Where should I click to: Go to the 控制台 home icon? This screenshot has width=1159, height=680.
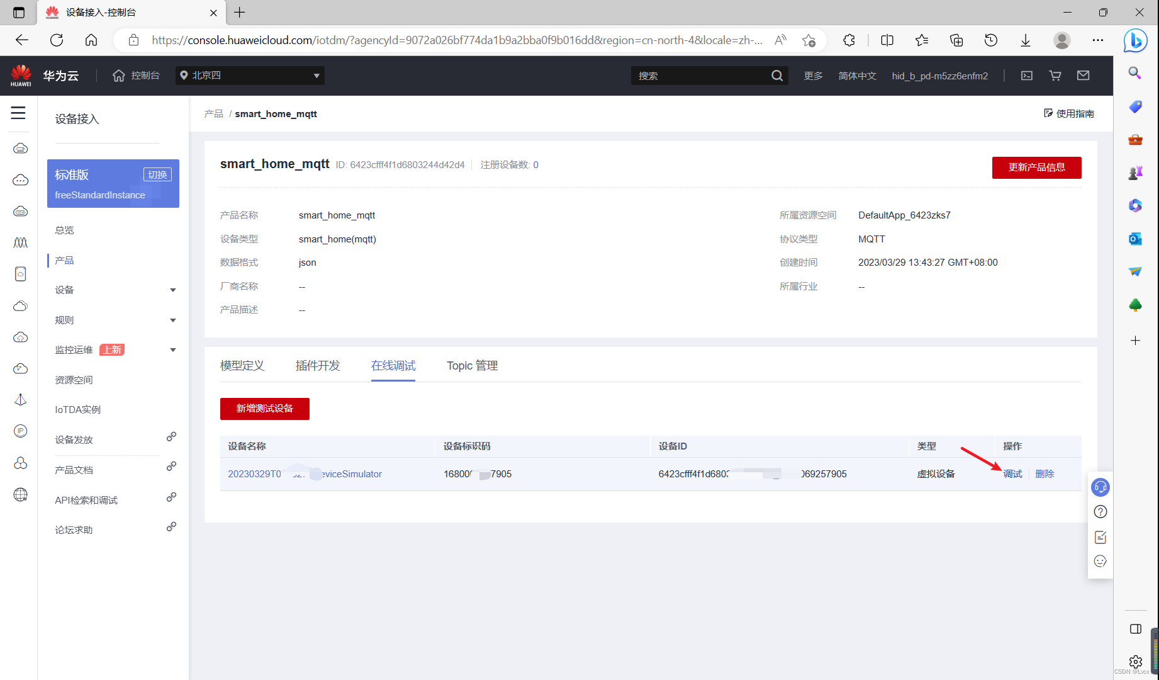tap(119, 76)
